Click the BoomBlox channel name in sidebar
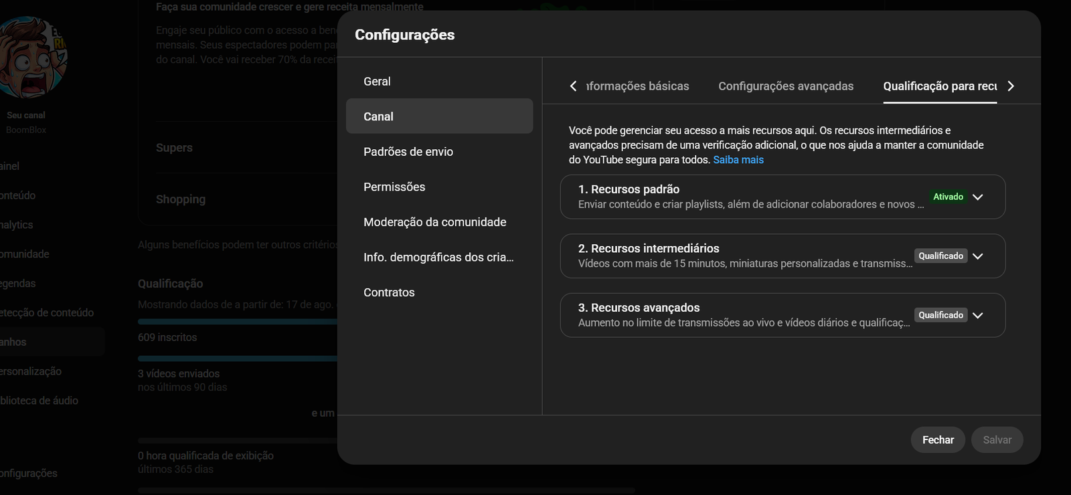This screenshot has width=1071, height=495. (x=26, y=130)
